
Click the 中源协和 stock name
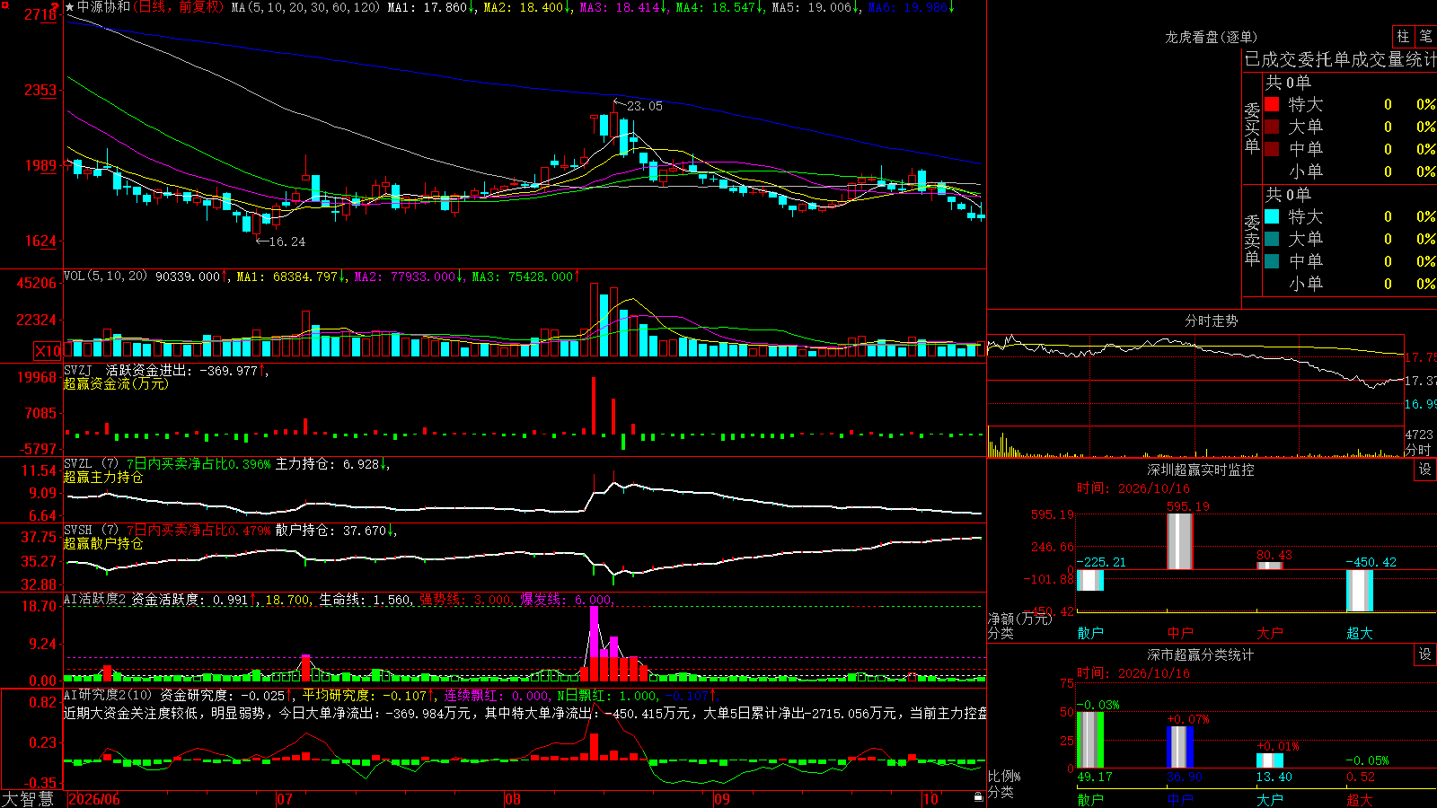103,7
